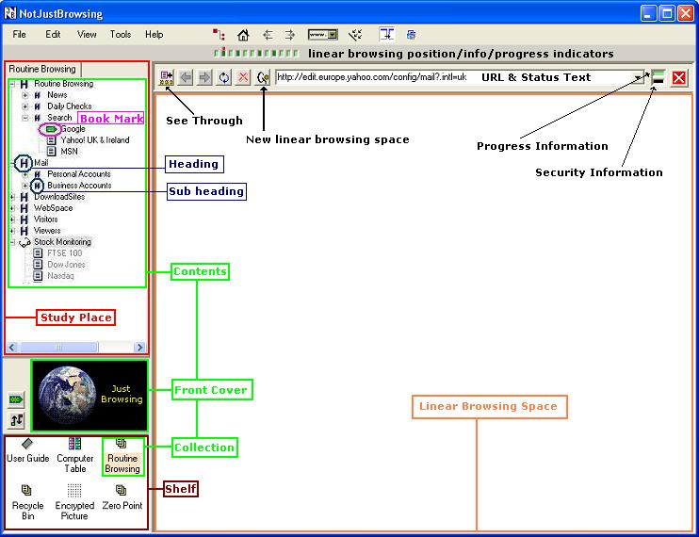This screenshot has width=699, height=537.
Task: Click the See Through toolbar button
Action: (168, 77)
